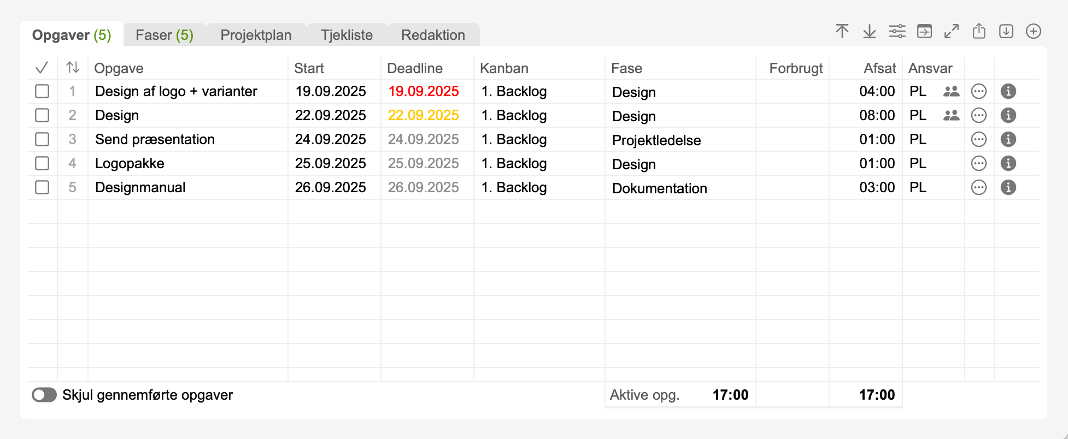Open the filter settings sliders icon
Image resolution: width=1068 pixels, height=439 pixels.
coord(897,32)
